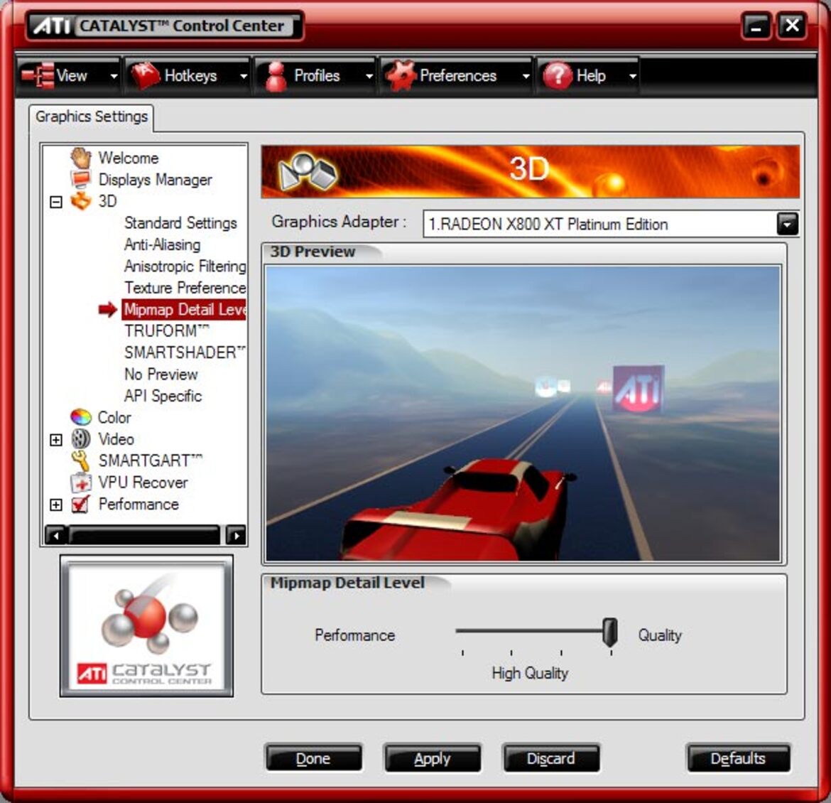Click the 3D Preview car image
The height and width of the screenshot is (803, 831).
(x=523, y=413)
